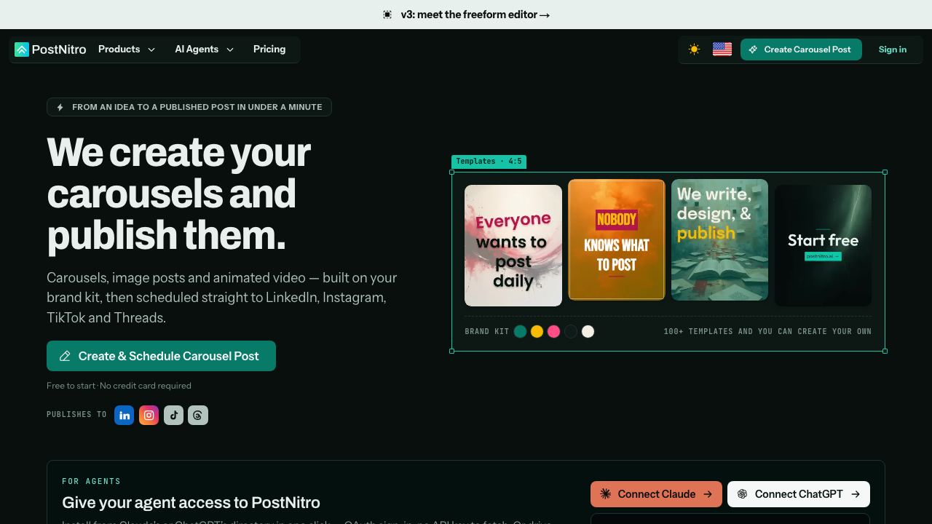Open the Pricing page
932x524 pixels.
coord(269,49)
